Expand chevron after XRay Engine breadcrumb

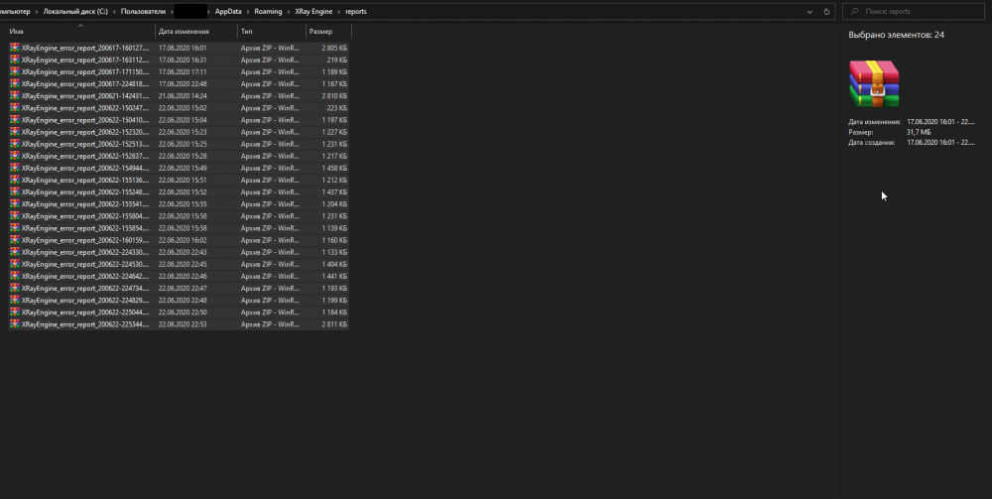coord(338,11)
